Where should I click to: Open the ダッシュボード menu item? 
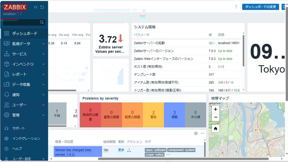tap(24, 34)
